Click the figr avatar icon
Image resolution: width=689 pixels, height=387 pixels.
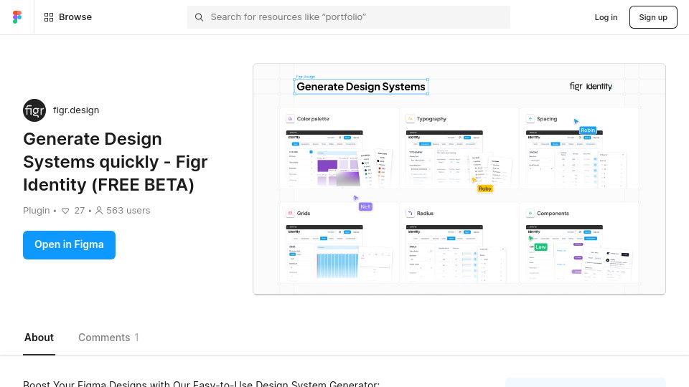click(34, 110)
